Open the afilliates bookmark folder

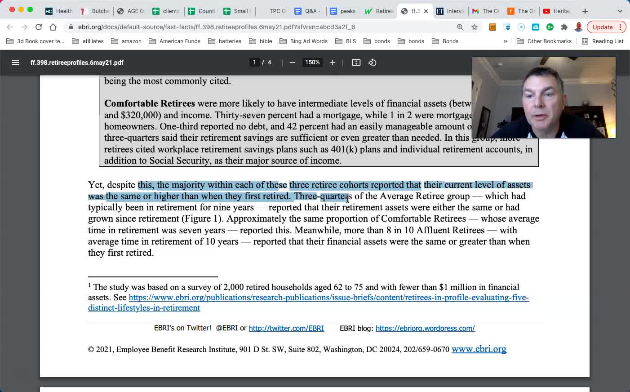tap(88, 41)
